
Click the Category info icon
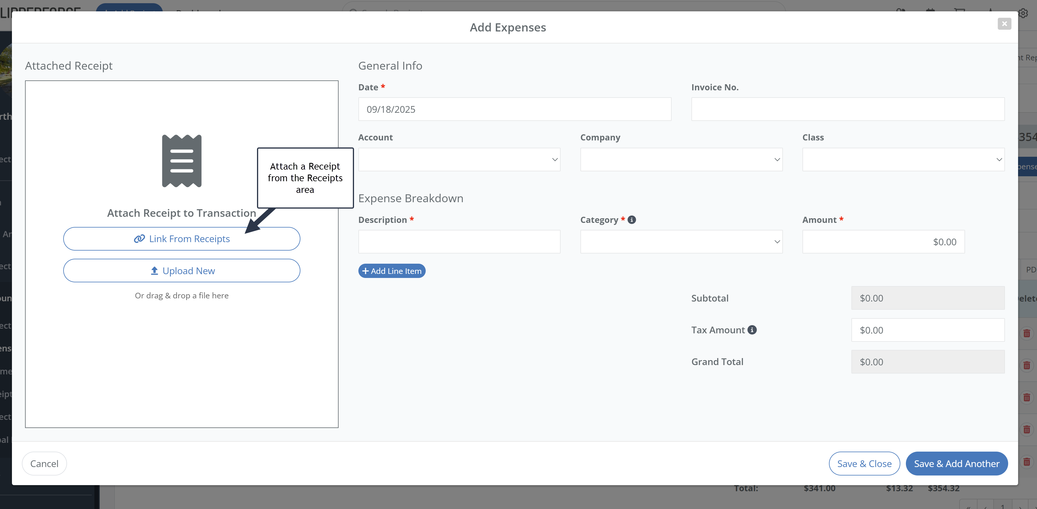[632, 220]
